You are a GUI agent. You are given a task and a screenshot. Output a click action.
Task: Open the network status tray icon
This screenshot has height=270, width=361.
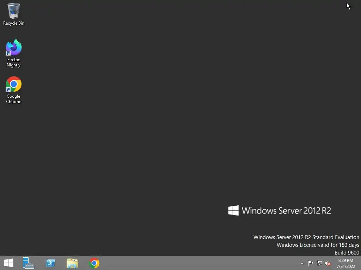(319, 263)
